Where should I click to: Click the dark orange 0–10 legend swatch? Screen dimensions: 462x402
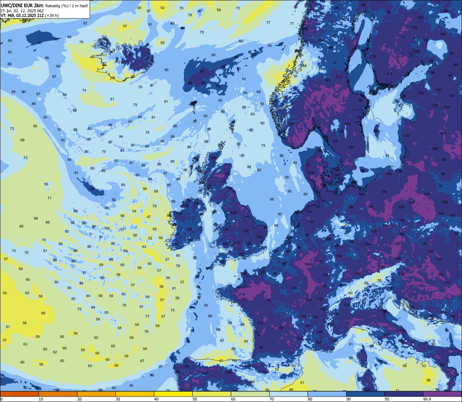[x=19, y=394]
